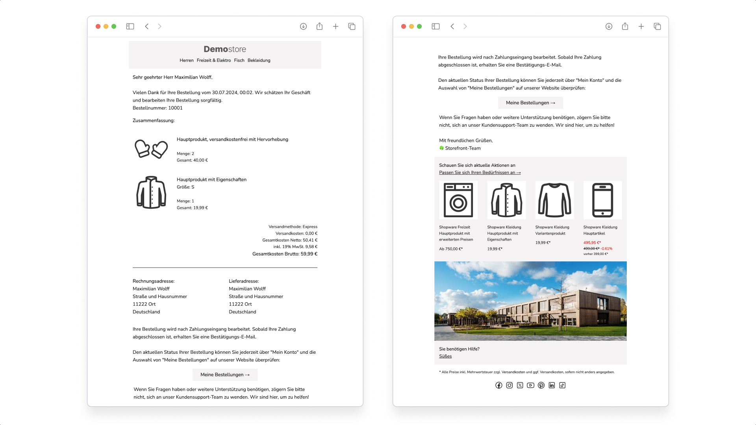Image resolution: width=756 pixels, height=425 pixels.
Task: Show tab overview in left browser window
Action: (x=352, y=26)
